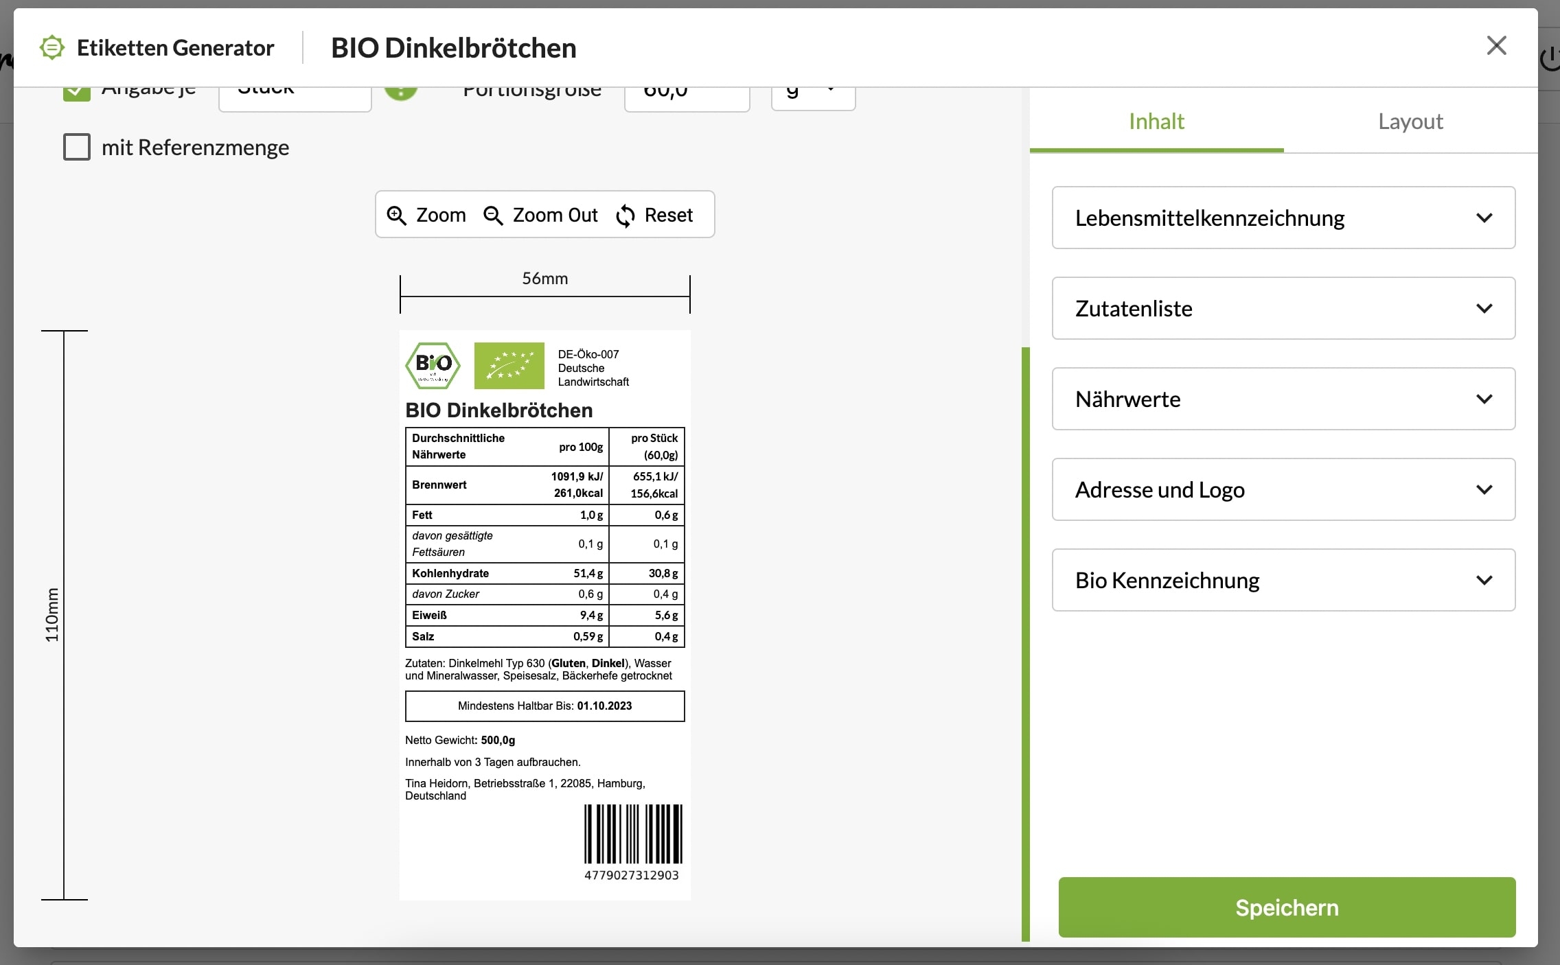1560x965 pixels.
Task: Click the green help icon beside Stück
Action: pyautogui.click(x=401, y=94)
